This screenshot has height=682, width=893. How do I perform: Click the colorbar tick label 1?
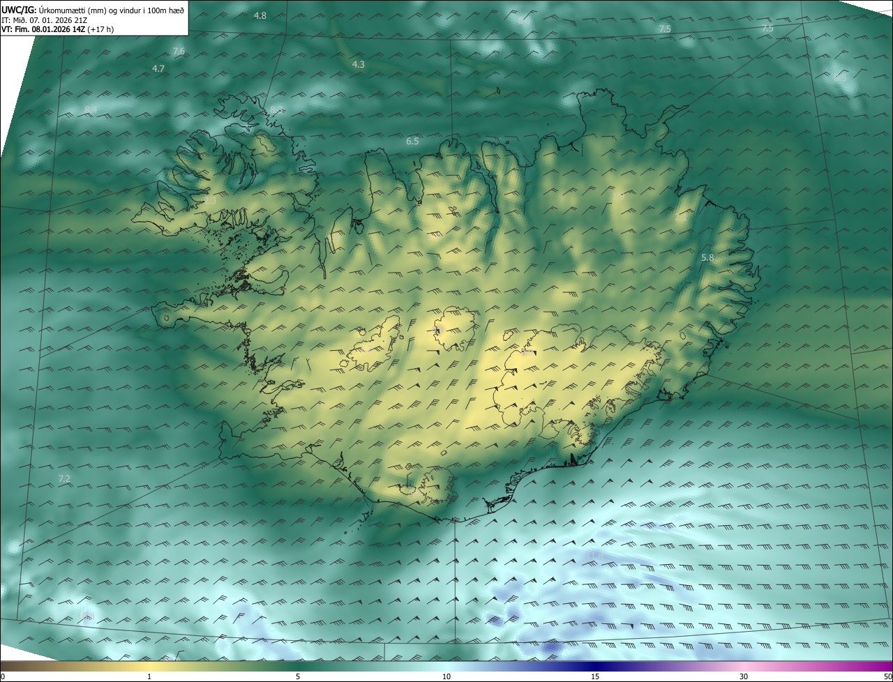coord(149,676)
